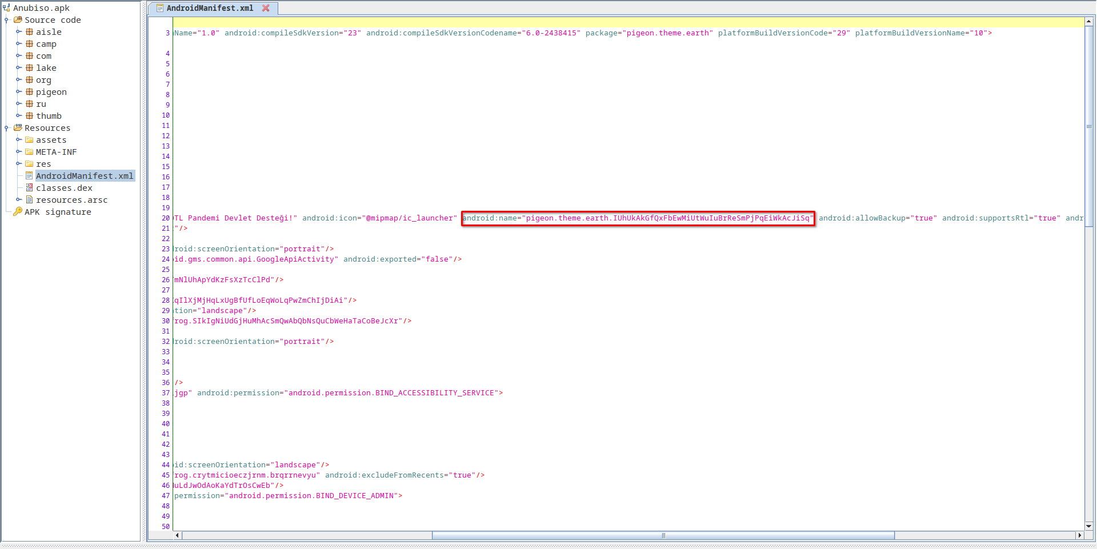This screenshot has height=549, width=1097.
Task: Expand the com package
Action: 18,56
